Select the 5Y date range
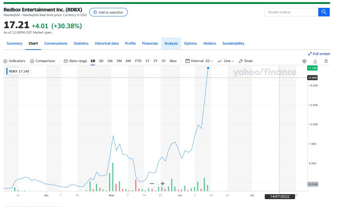 point(164,61)
